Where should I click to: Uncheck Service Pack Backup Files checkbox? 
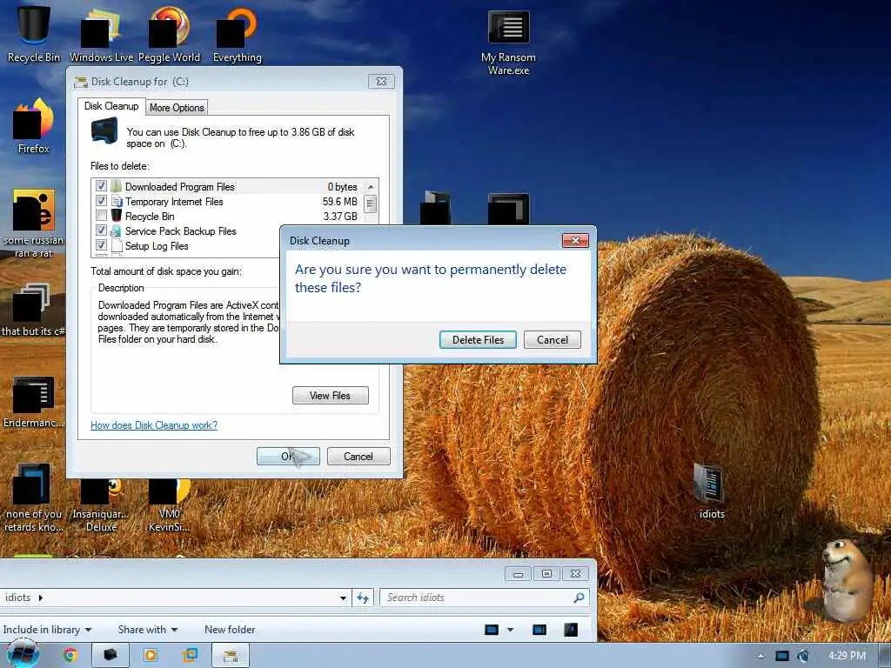101,230
